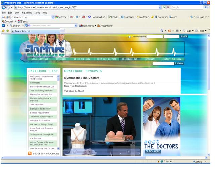Expand the LinkedIn toolbar Bookmarks dropdown
This screenshot has height=172, width=215.
coord(95,26)
